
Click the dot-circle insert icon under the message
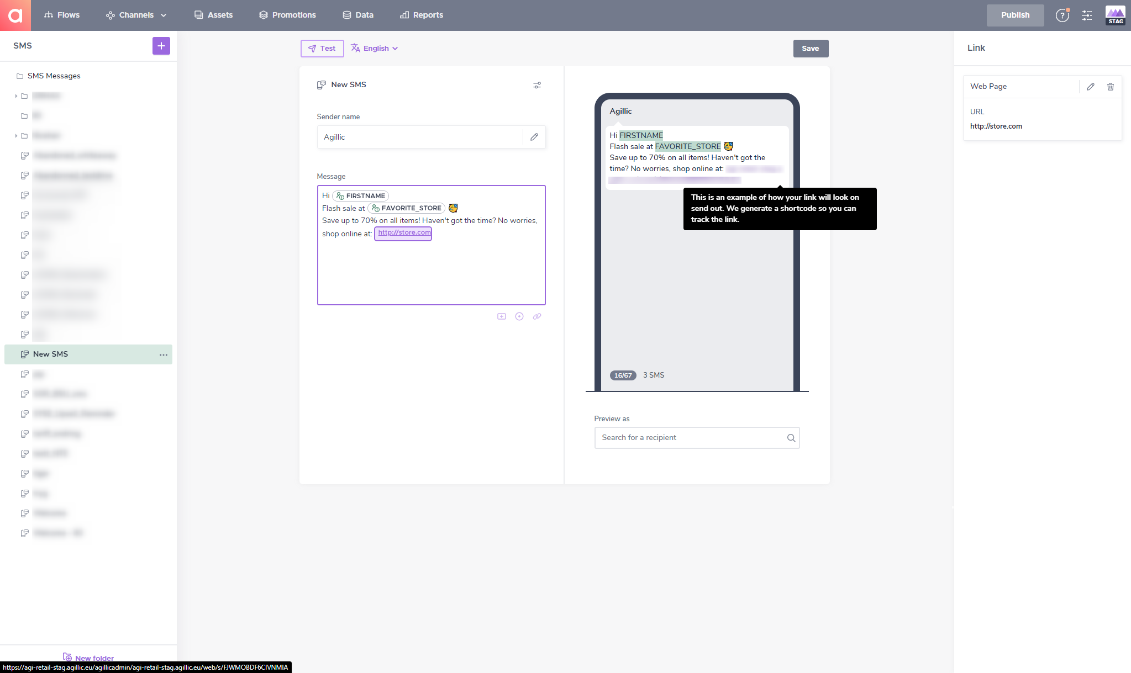click(519, 316)
